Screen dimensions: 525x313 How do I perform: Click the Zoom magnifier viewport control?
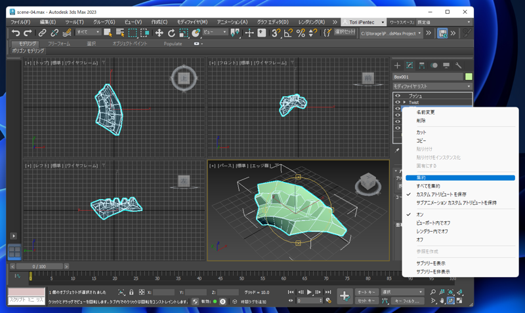(x=433, y=292)
